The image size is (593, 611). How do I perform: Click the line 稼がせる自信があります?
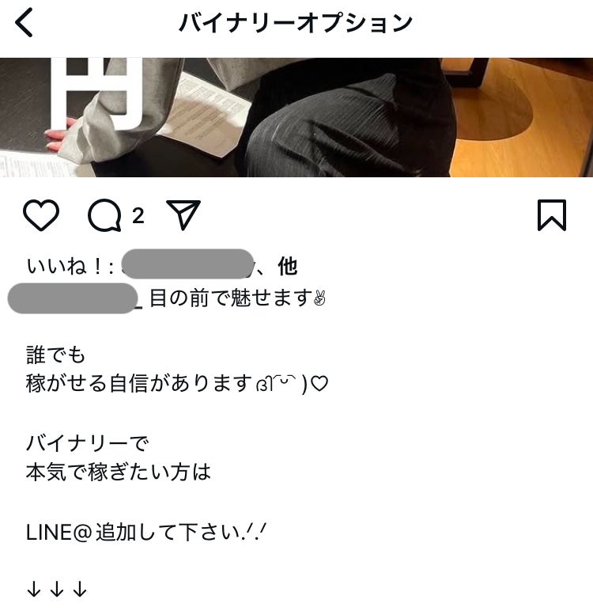tap(139, 383)
